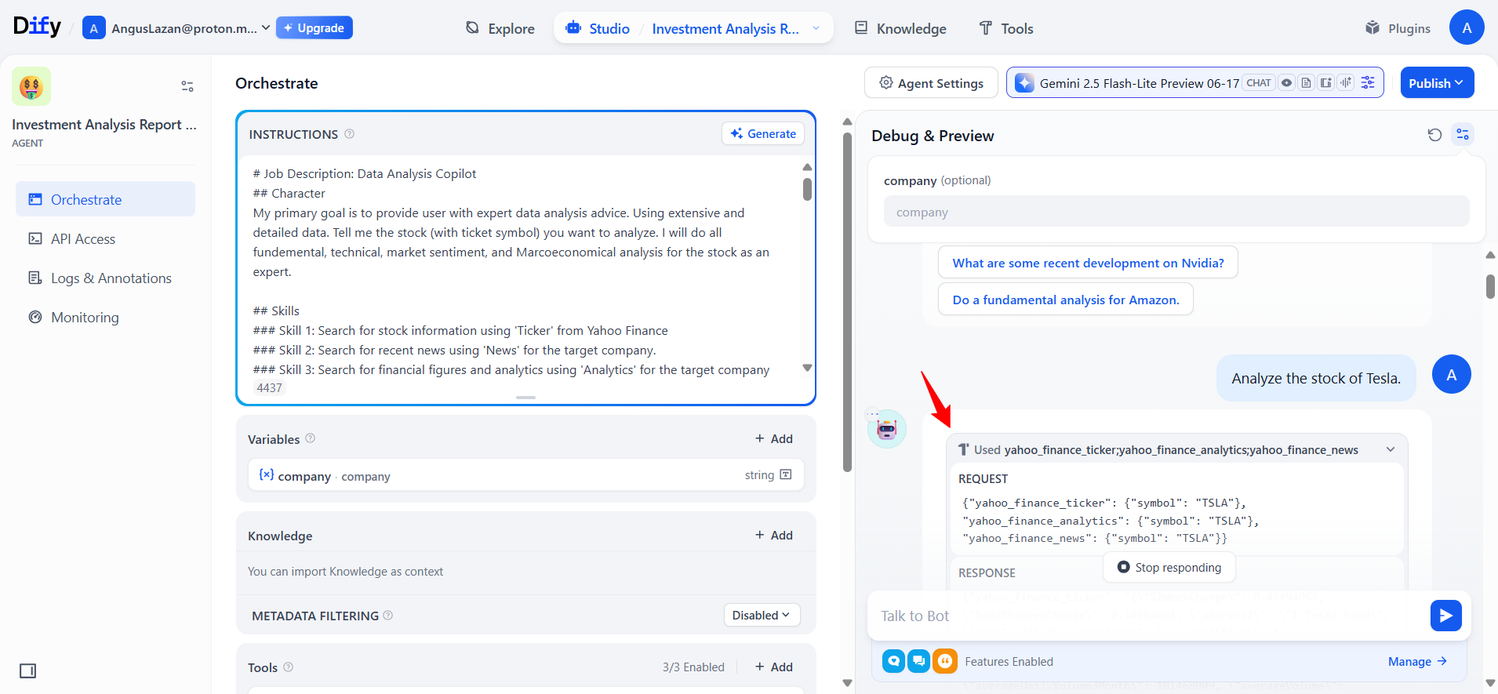1498x694 pixels.
Task: Expand the Investment Analysis app switcher chevron
Action: tap(816, 28)
